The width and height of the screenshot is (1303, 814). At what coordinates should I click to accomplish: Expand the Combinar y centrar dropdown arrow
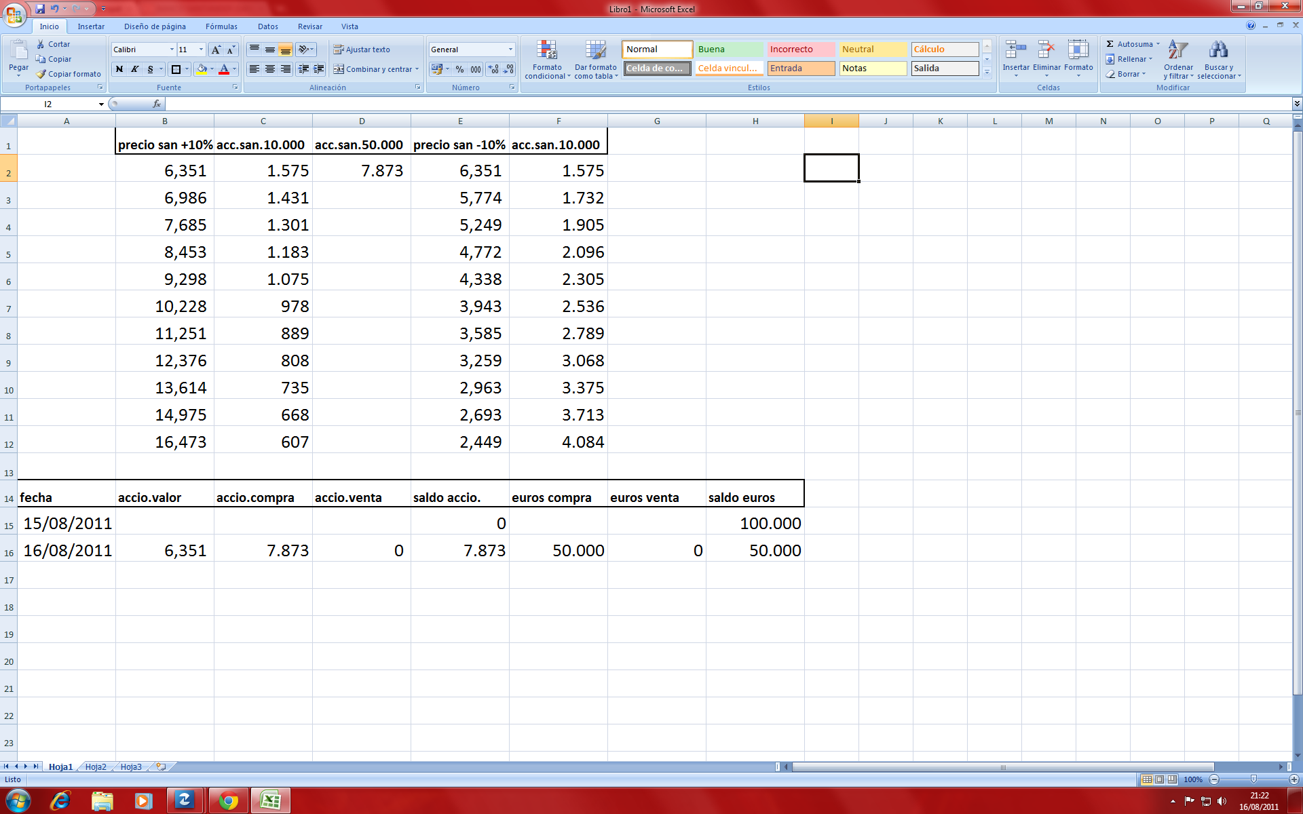pyautogui.click(x=417, y=69)
